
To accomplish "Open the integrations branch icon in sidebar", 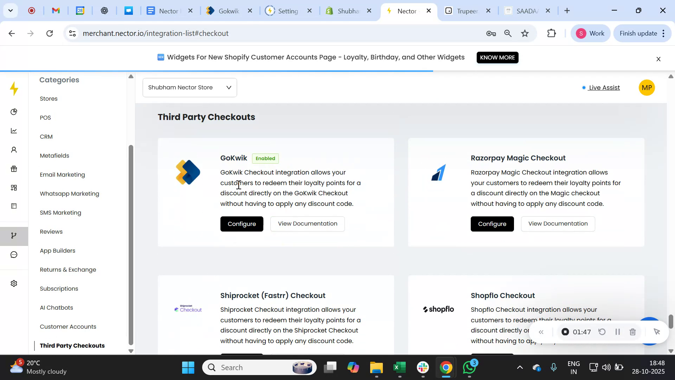I will pos(14,235).
